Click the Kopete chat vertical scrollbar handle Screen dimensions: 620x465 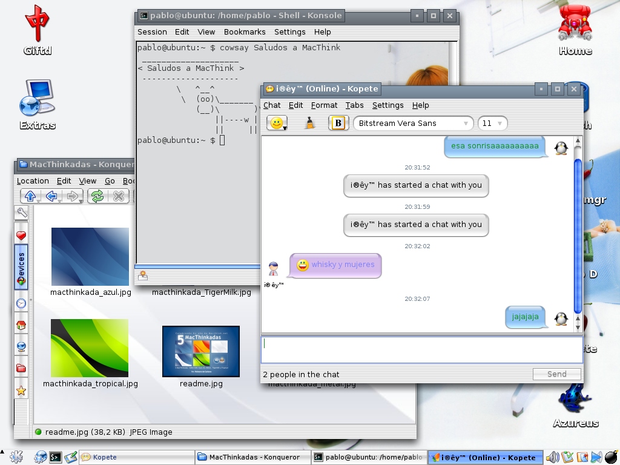coord(577,236)
